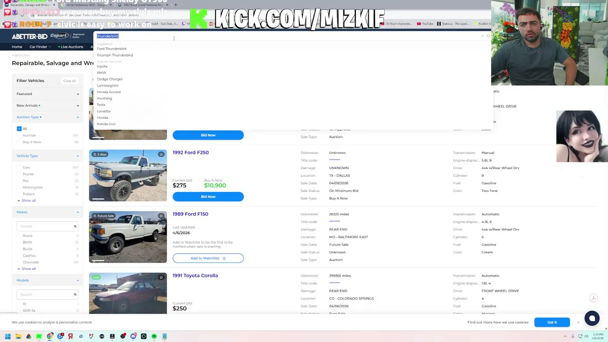Image resolution: width=608 pixels, height=342 pixels.
Task: Check the Cars vehicle type
Action: 19,167
